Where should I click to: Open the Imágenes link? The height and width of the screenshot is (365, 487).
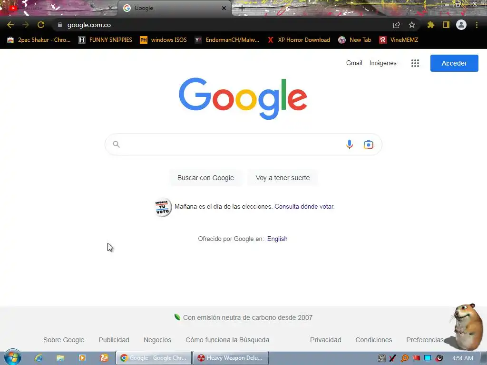coord(383,63)
